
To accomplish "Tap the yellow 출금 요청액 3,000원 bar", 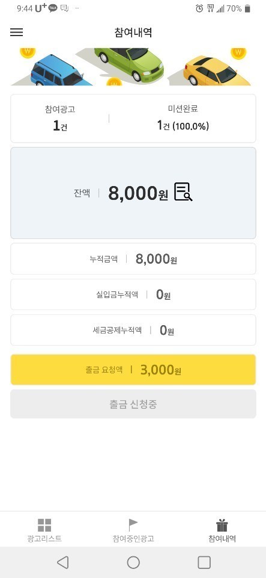I will (x=133, y=370).
